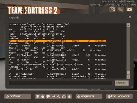
Task: Click the Server address text at top
Action: (113, 5)
